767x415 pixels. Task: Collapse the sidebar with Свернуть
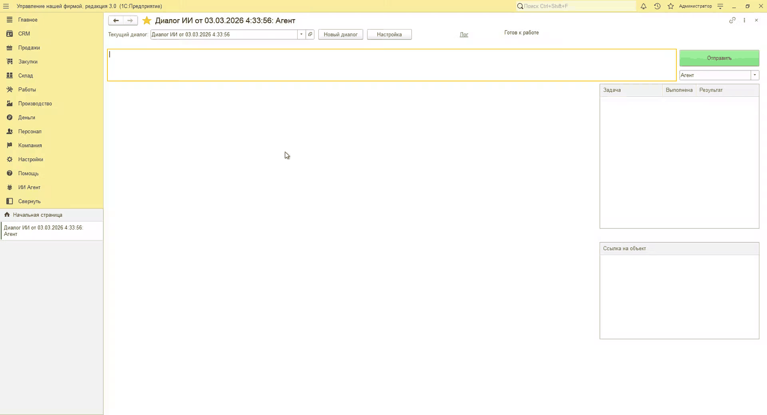click(29, 201)
